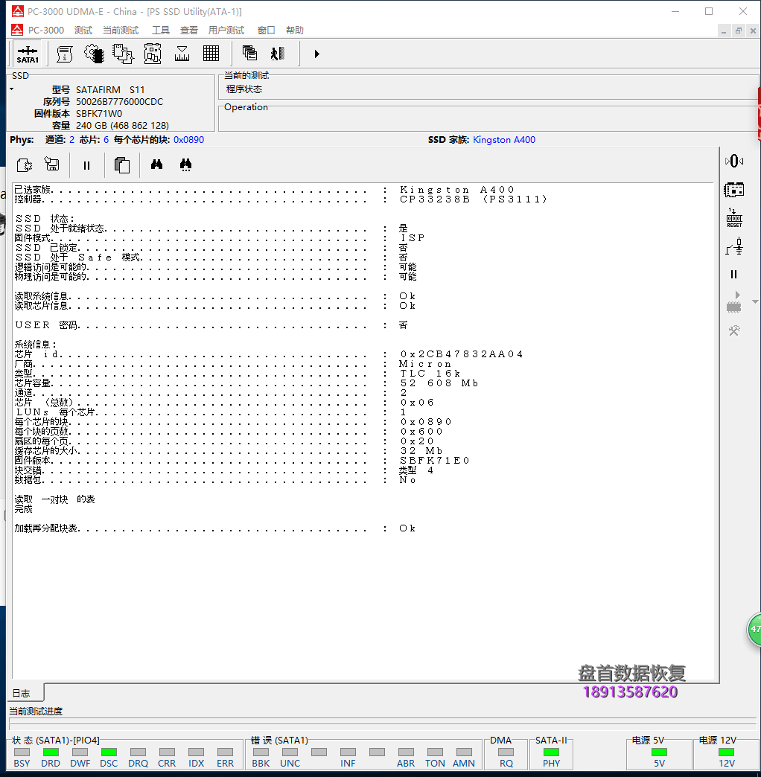The width and height of the screenshot is (761, 777).
Task: Click the PC-3000 logo in menu bar
Action: [17, 31]
